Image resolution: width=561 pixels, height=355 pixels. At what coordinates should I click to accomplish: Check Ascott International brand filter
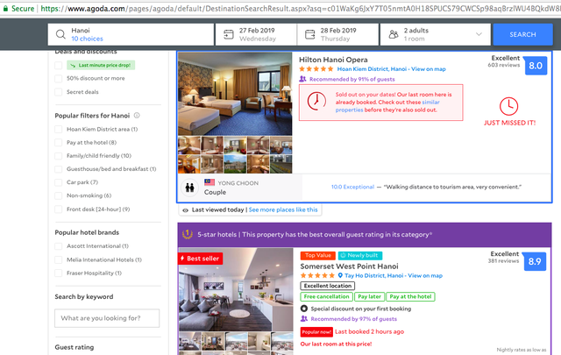point(59,245)
